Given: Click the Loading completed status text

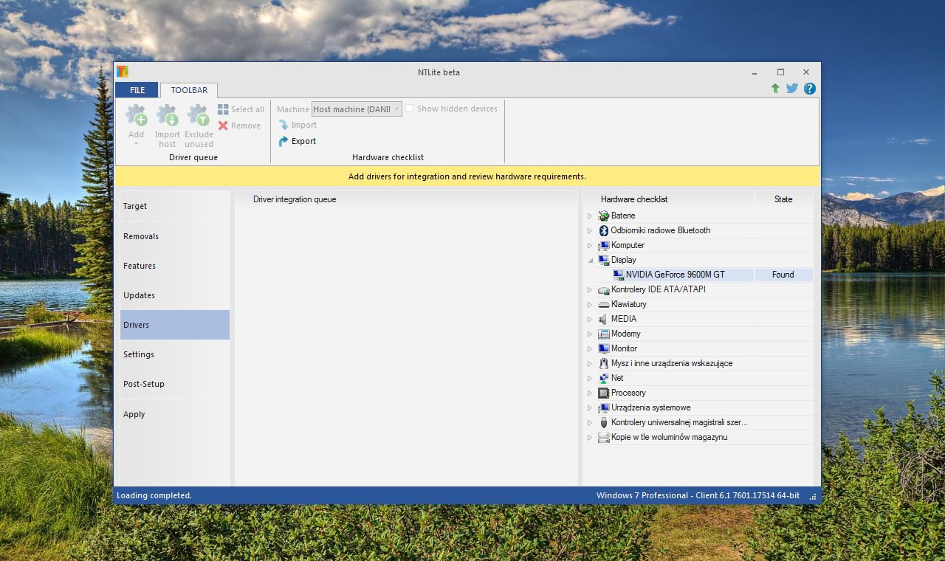Looking at the screenshot, I should click(x=154, y=495).
